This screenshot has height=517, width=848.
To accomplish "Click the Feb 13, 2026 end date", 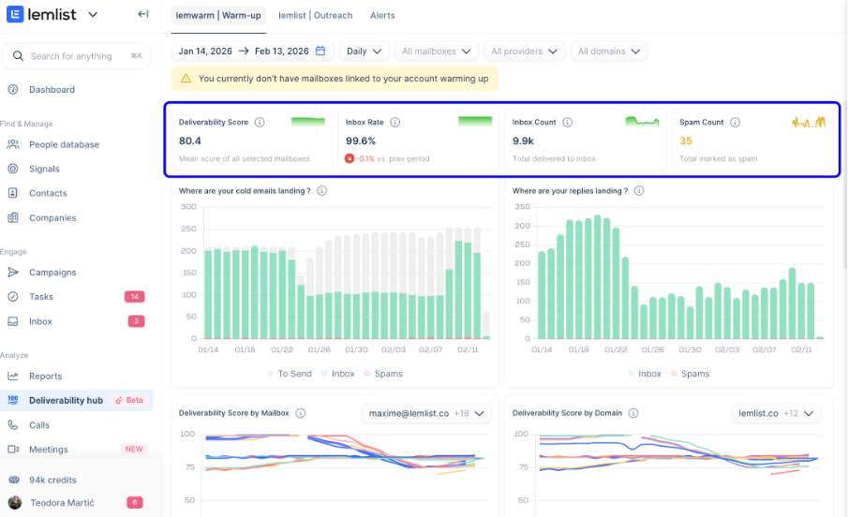I will (282, 51).
